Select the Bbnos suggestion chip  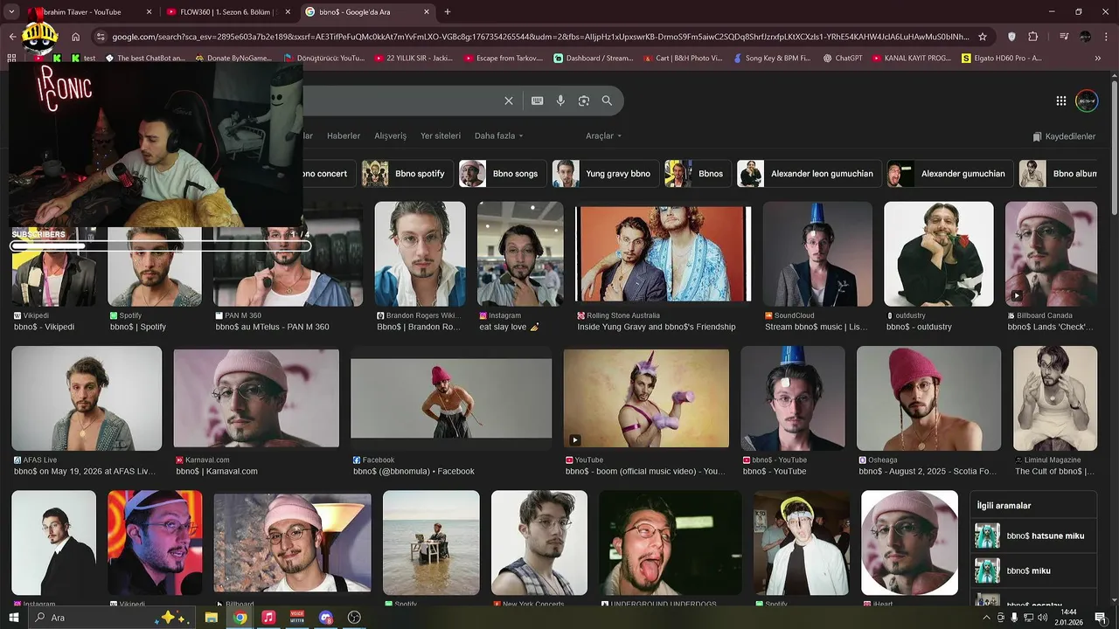(699, 174)
